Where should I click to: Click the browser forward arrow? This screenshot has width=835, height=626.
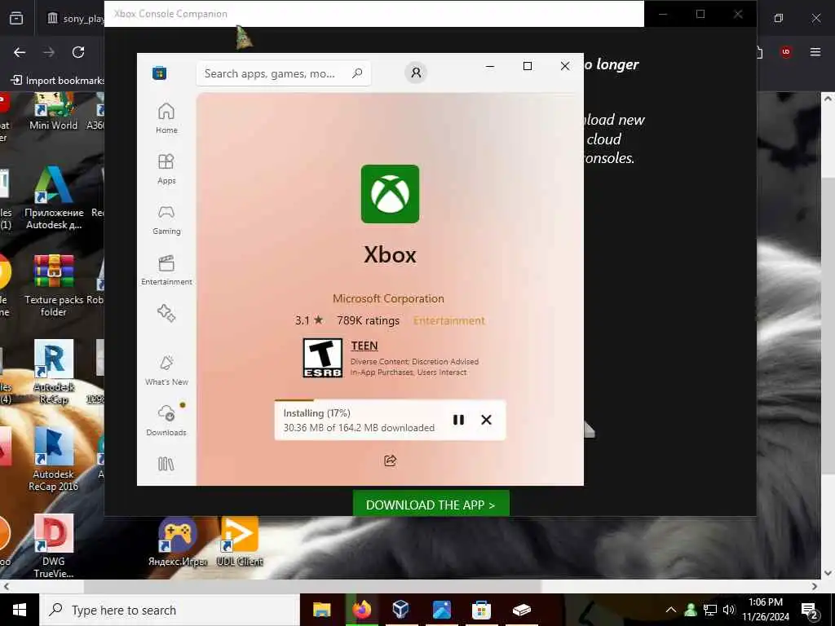coord(49,52)
